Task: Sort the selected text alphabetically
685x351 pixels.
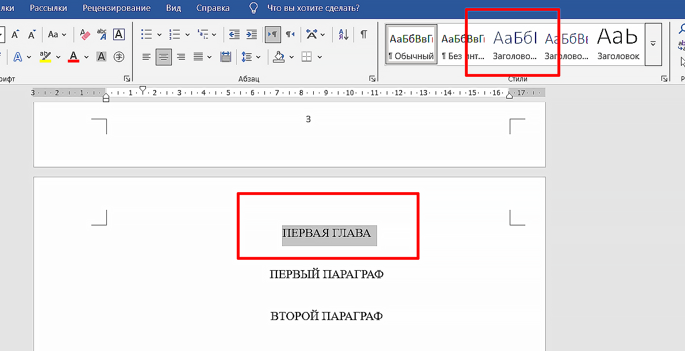Action: (344, 34)
